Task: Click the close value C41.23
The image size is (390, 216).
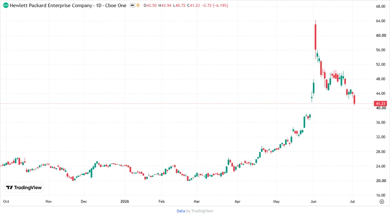Action: pos(193,5)
